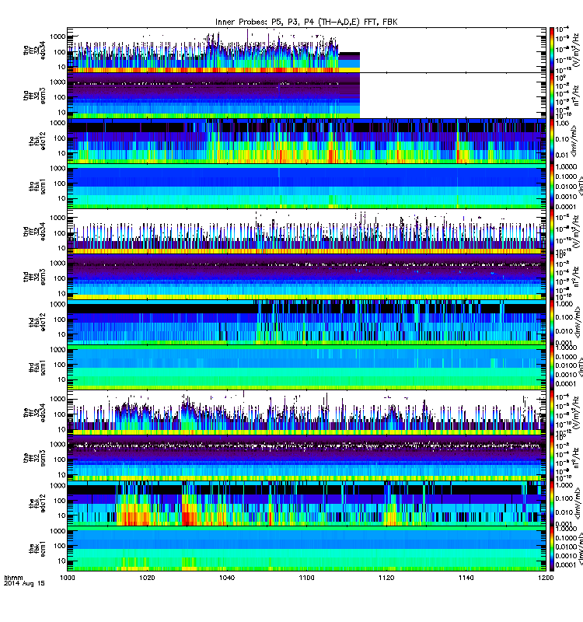
Task: Click the 1040 time tick on x-axis
Action: pyautogui.click(x=226, y=578)
